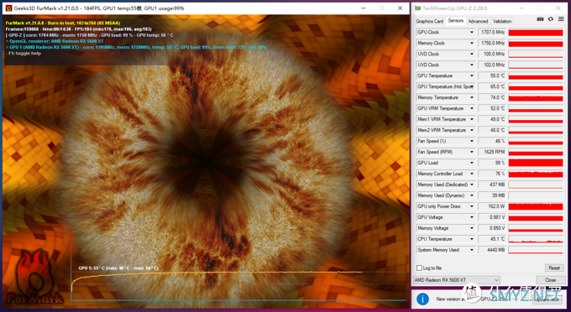
Task: Click the FurMark flame logo
Action: [34, 277]
